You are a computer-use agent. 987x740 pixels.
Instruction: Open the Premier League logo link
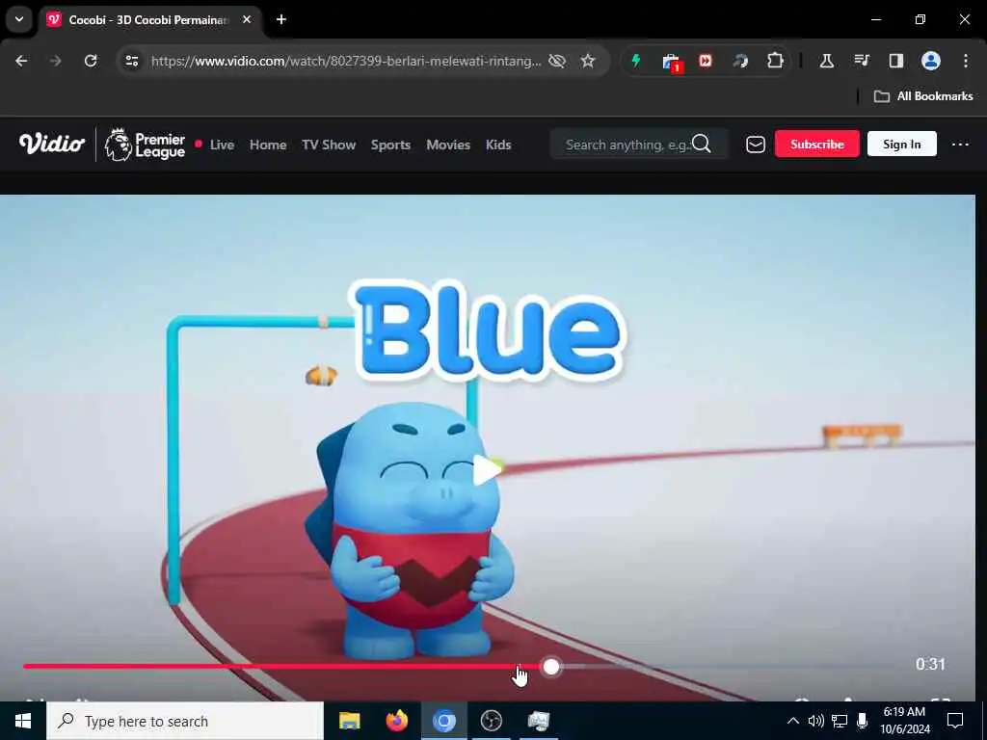pyautogui.click(x=145, y=145)
